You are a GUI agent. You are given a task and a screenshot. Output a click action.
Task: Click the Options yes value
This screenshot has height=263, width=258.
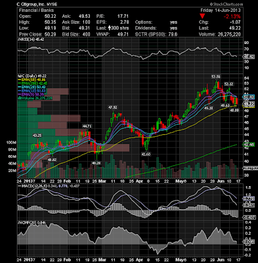(173, 22)
